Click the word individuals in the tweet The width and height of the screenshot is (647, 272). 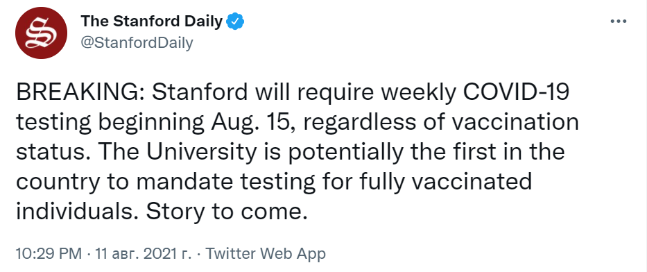[x=77, y=212]
